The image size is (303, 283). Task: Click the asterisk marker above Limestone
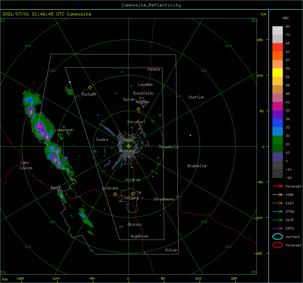coord(64,127)
